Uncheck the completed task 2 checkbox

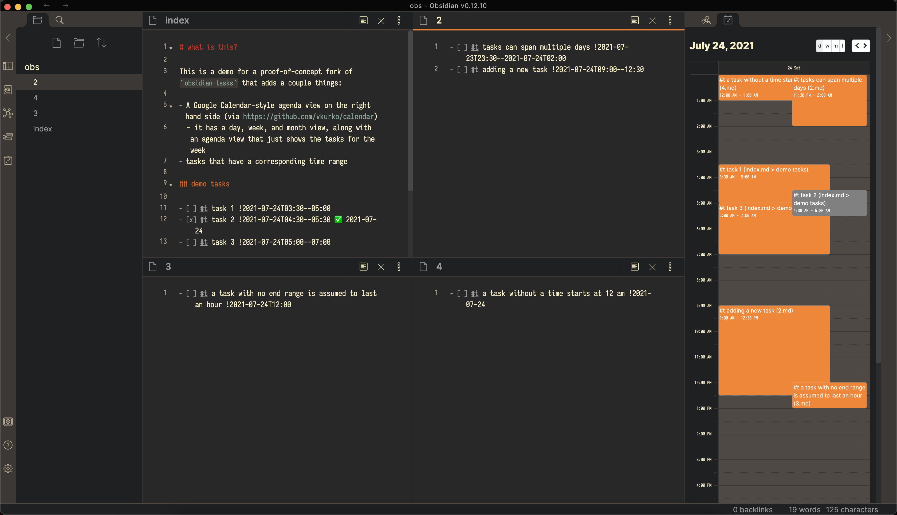tap(191, 219)
